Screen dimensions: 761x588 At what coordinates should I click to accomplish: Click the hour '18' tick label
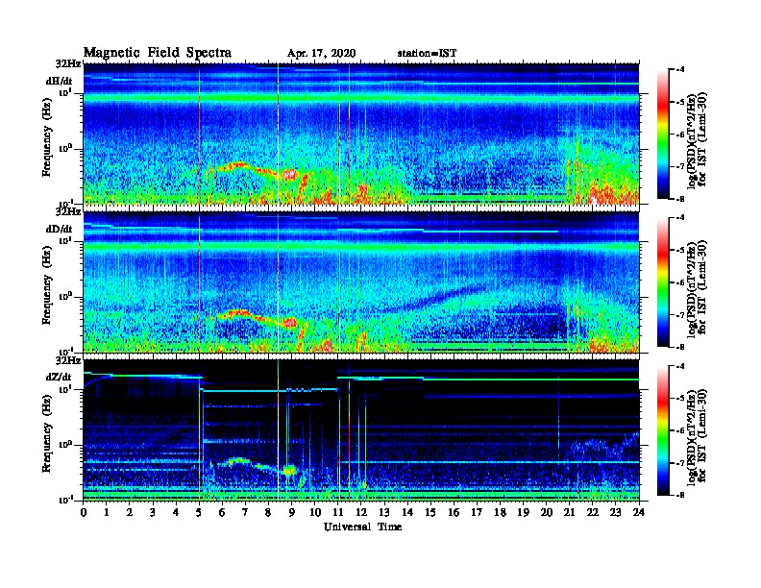[500, 512]
